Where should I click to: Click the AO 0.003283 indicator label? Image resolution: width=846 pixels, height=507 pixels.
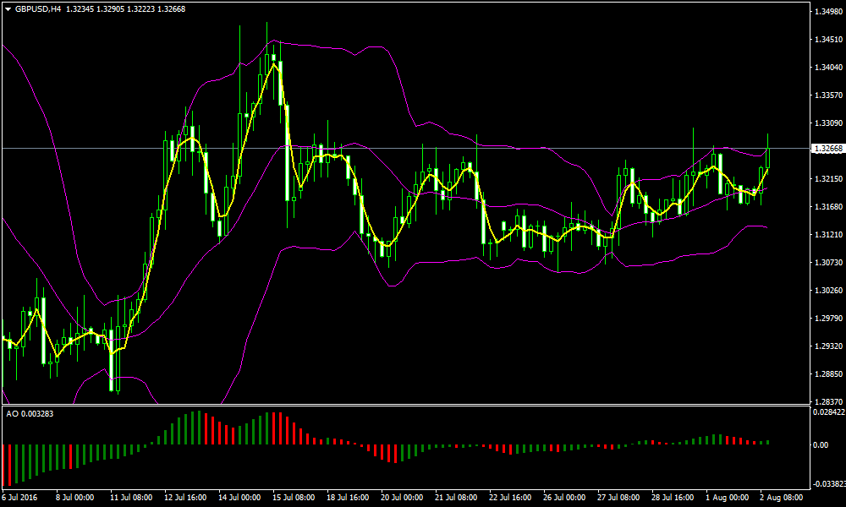30,414
